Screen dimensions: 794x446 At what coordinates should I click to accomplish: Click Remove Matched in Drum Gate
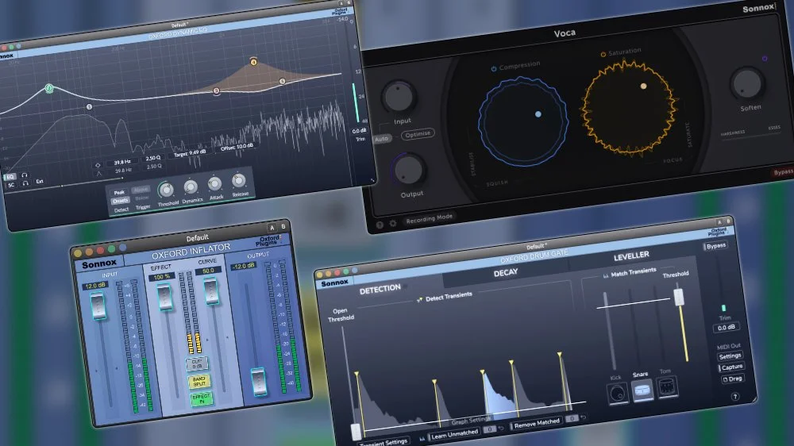[x=536, y=424]
